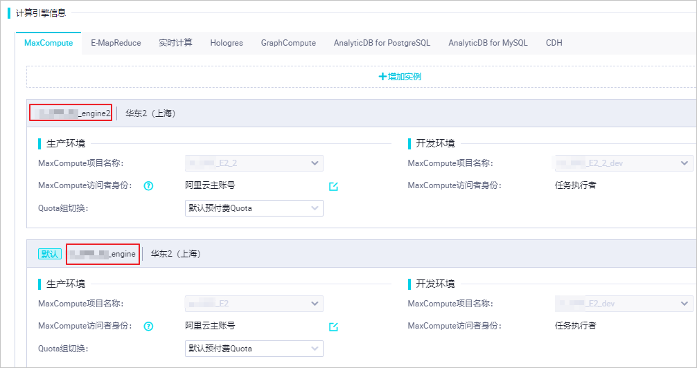Switch to the E-MapReduce tab

click(116, 43)
